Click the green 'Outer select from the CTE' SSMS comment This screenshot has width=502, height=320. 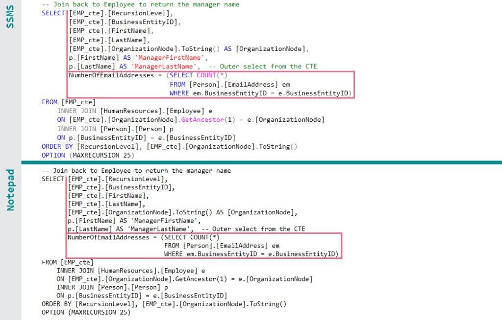point(263,67)
